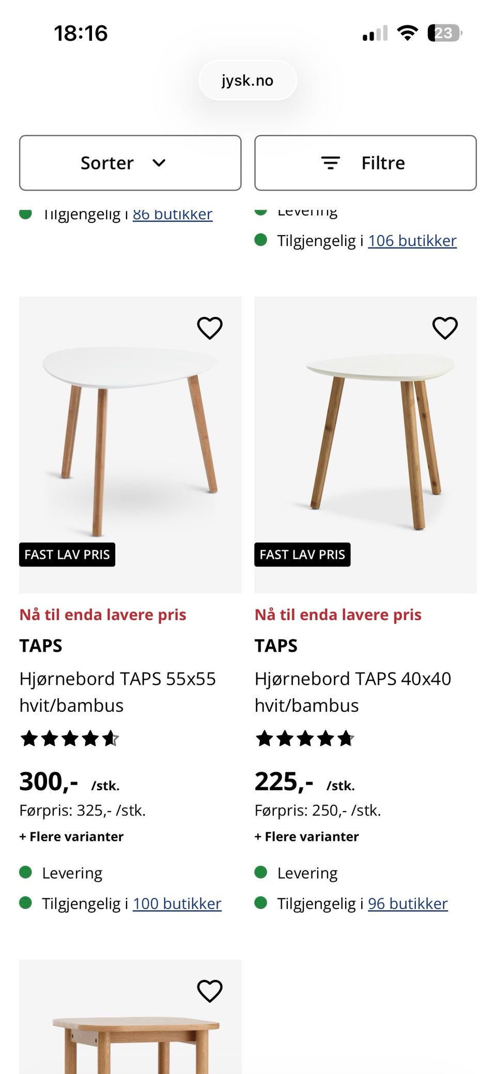Tap the jysk.no address pill
This screenshot has height=1074, width=496.
[x=247, y=81]
